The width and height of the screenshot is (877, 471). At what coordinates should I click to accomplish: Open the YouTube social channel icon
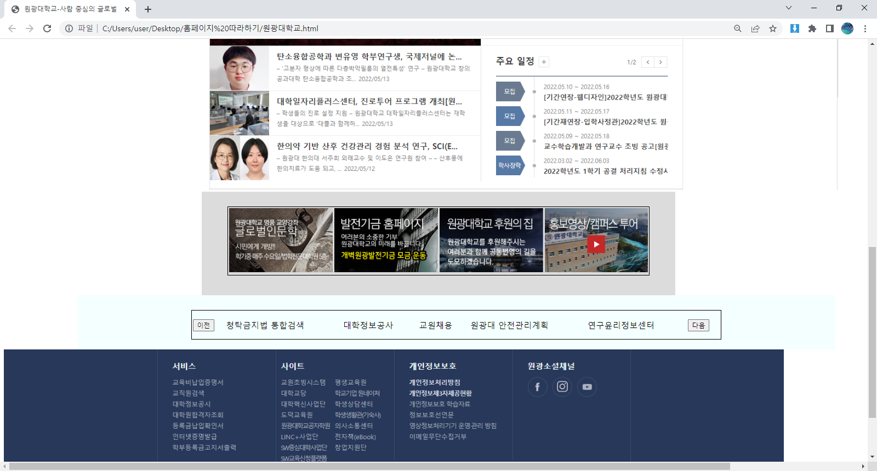pyautogui.click(x=587, y=387)
